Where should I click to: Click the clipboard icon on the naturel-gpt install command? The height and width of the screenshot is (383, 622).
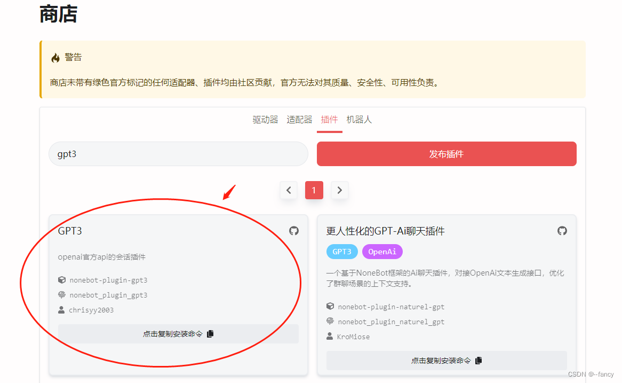tap(479, 360)
